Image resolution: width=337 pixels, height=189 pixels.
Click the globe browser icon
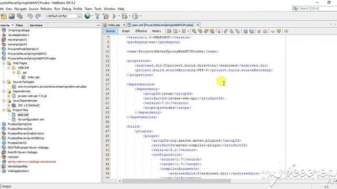coord(87,16)
